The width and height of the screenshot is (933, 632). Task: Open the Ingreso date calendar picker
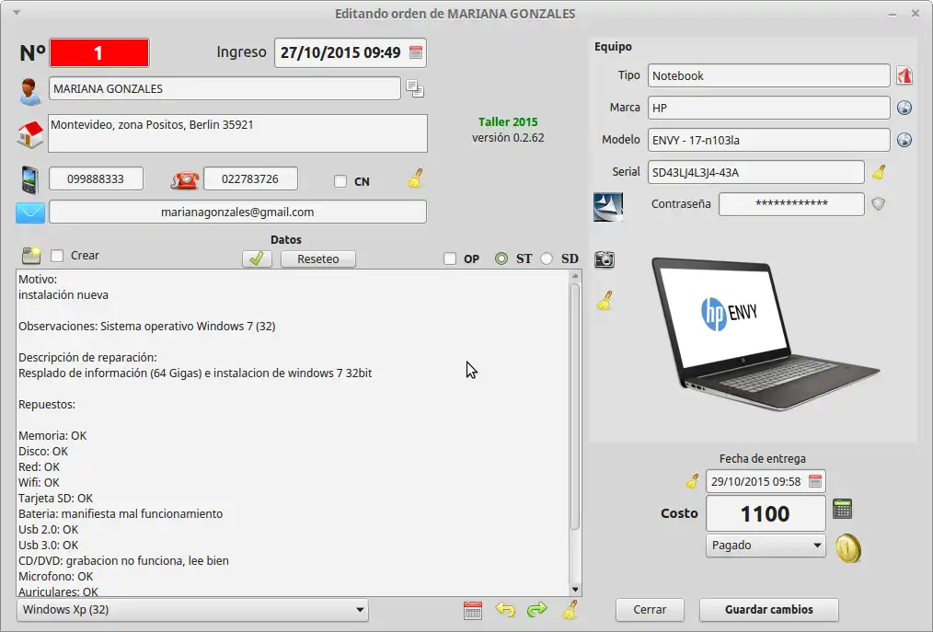(416, 52)
